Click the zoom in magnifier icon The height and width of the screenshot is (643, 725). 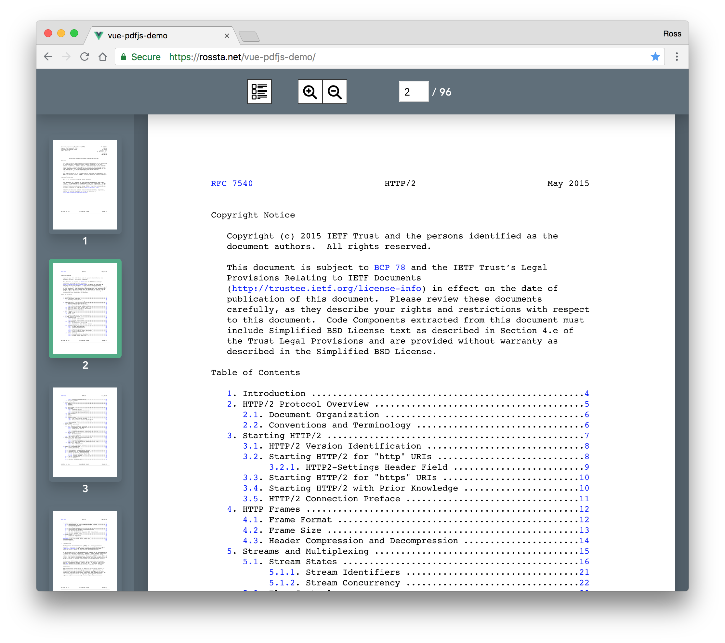coord(309,91)
